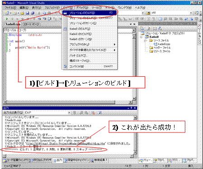
Task: Click the New Project toolbar icon
Action: (7, 13)
